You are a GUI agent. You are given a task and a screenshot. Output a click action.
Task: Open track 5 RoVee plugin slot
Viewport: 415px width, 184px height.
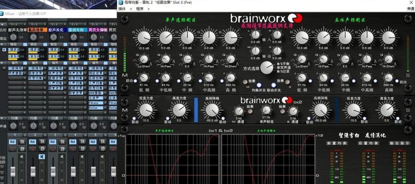coord(96,108)
